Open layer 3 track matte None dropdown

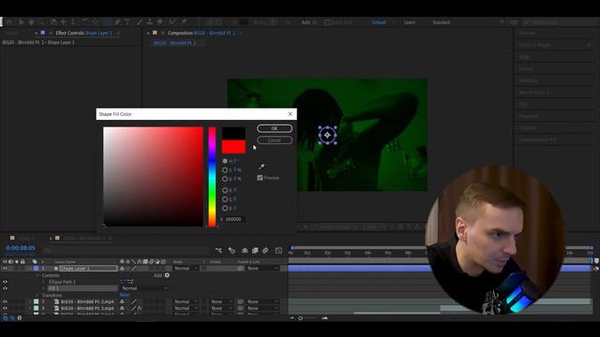pyautogui.click(x=221, y=308)
